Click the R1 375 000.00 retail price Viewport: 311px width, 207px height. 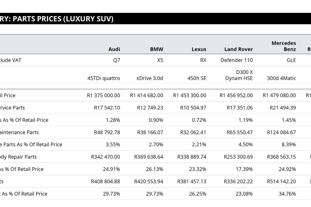(103, 95)
